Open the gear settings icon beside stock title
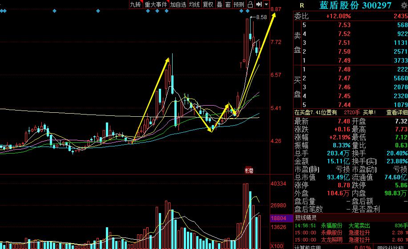The image size is (408, 249). pos(404,5)
